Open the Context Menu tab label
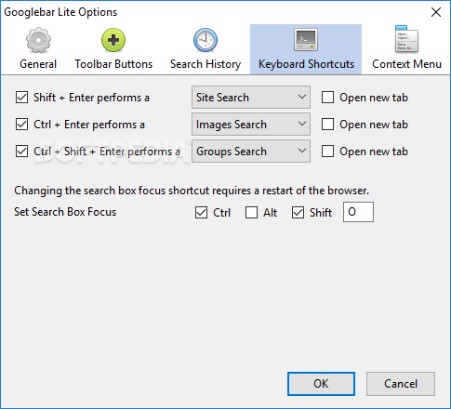The image size is (451, 409). pyautogui.click(x=406, y=64)
